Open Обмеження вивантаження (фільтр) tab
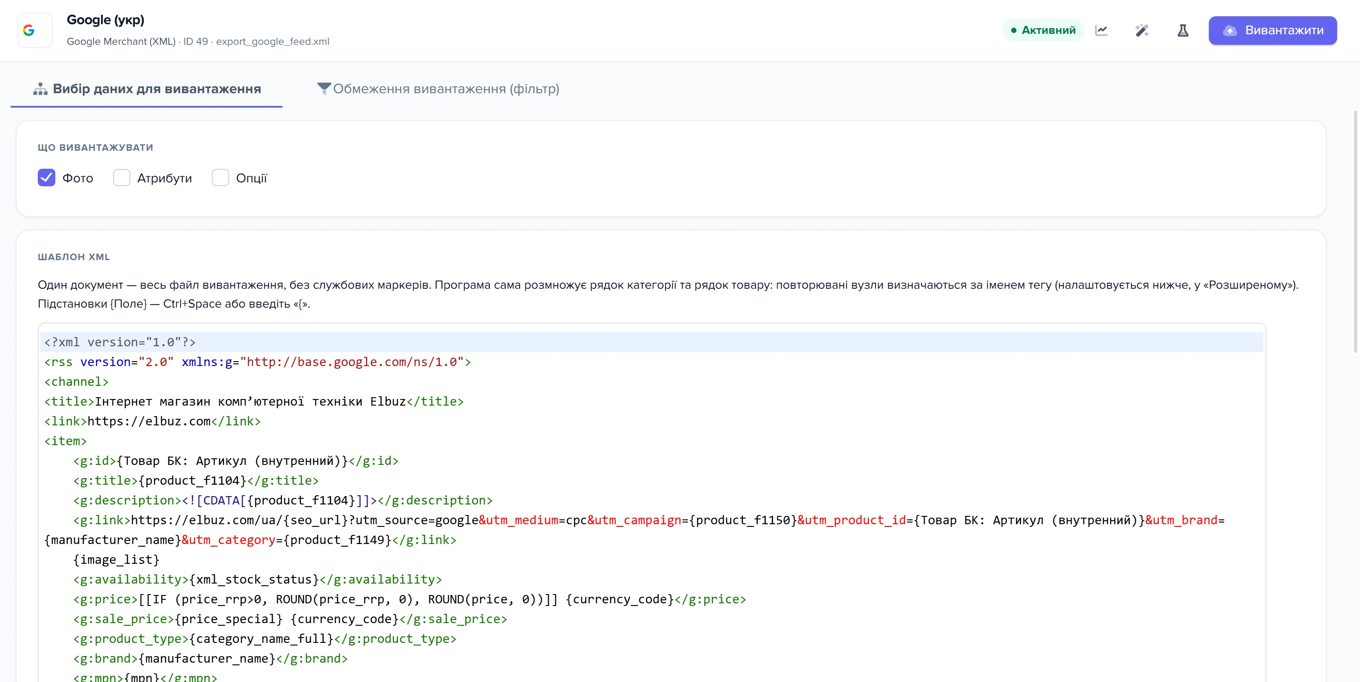1360x682 pixels. (x=438, y=89)
